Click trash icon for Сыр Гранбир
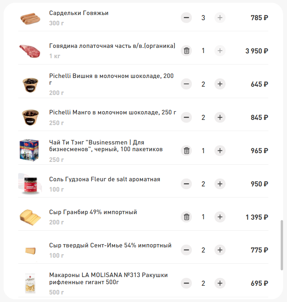Viewport: 287px width, 302px height. click(186, 217)
